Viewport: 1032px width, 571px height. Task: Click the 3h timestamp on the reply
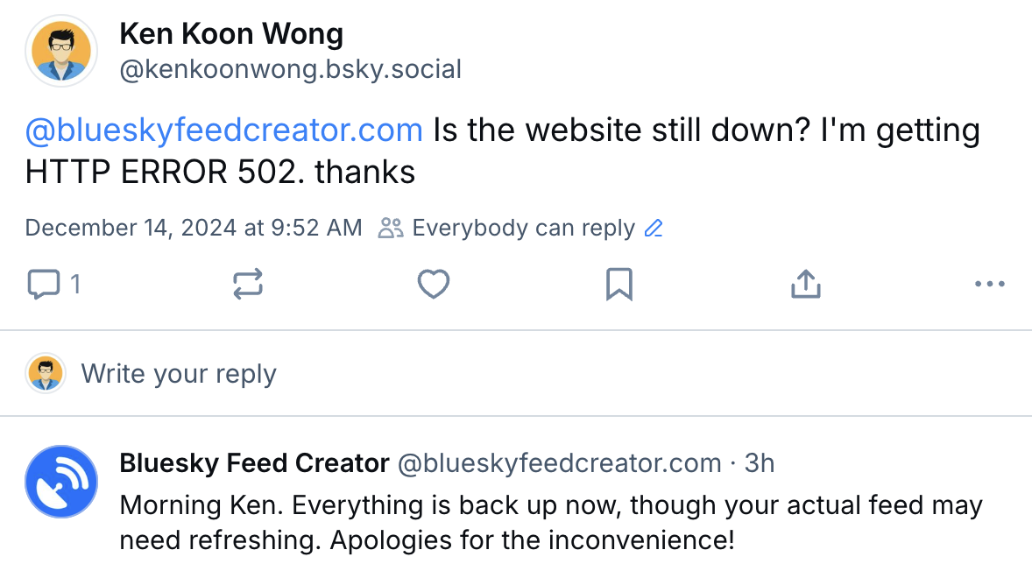tap(760, 463)
